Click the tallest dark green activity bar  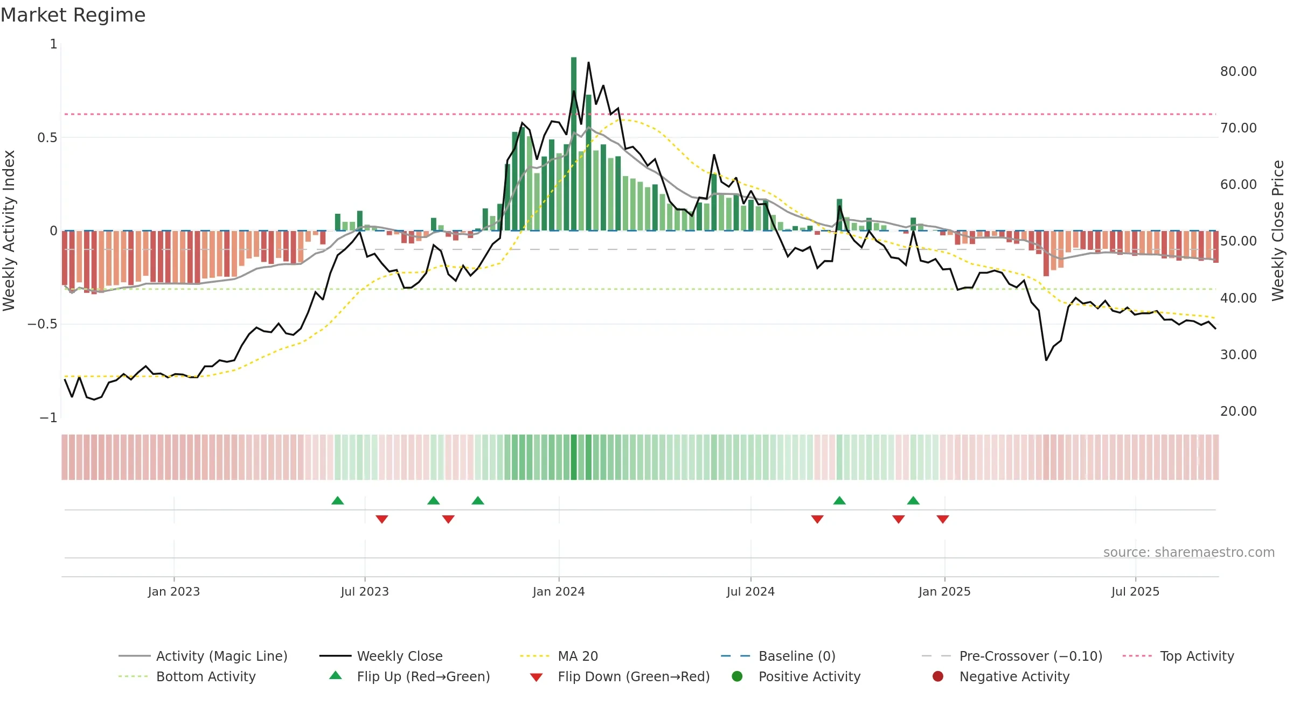click(574, 144)
